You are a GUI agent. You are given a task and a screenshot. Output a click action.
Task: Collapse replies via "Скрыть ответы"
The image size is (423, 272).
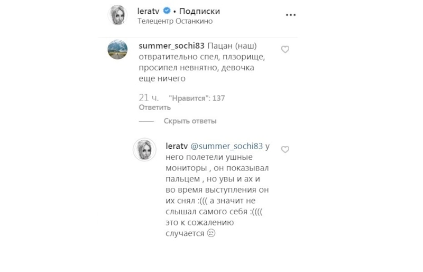190,121
